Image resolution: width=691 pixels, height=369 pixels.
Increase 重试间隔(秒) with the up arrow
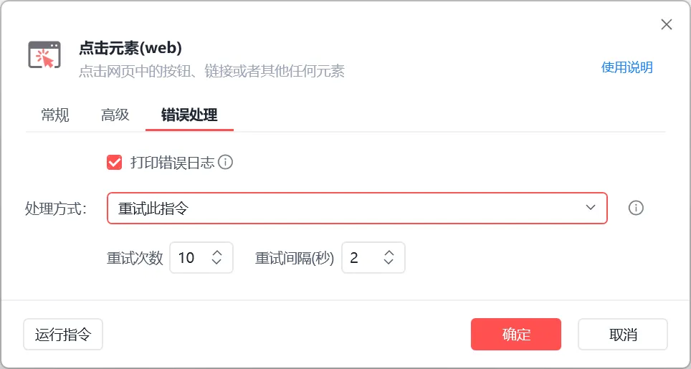pyautogui.click(x=389, y=252)
